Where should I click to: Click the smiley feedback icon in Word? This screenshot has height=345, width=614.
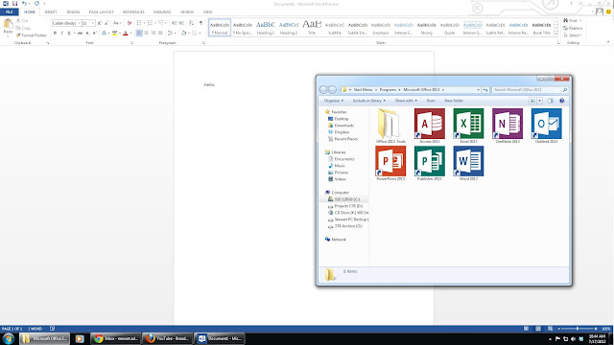[x=608, y=11]
